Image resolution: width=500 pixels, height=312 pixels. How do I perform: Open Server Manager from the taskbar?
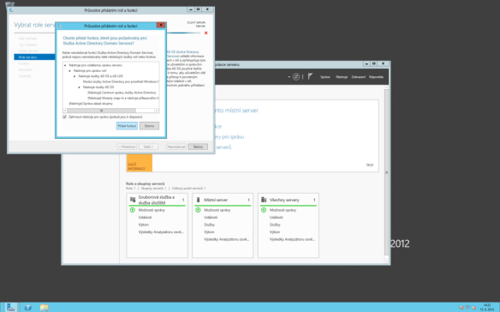click(x=11, y=307)
